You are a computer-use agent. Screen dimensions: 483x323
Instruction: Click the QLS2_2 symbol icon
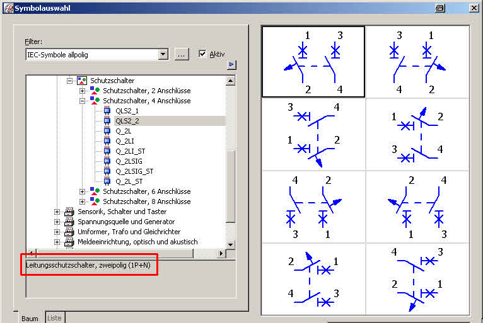pyautogui.click(x=107, y=121)
